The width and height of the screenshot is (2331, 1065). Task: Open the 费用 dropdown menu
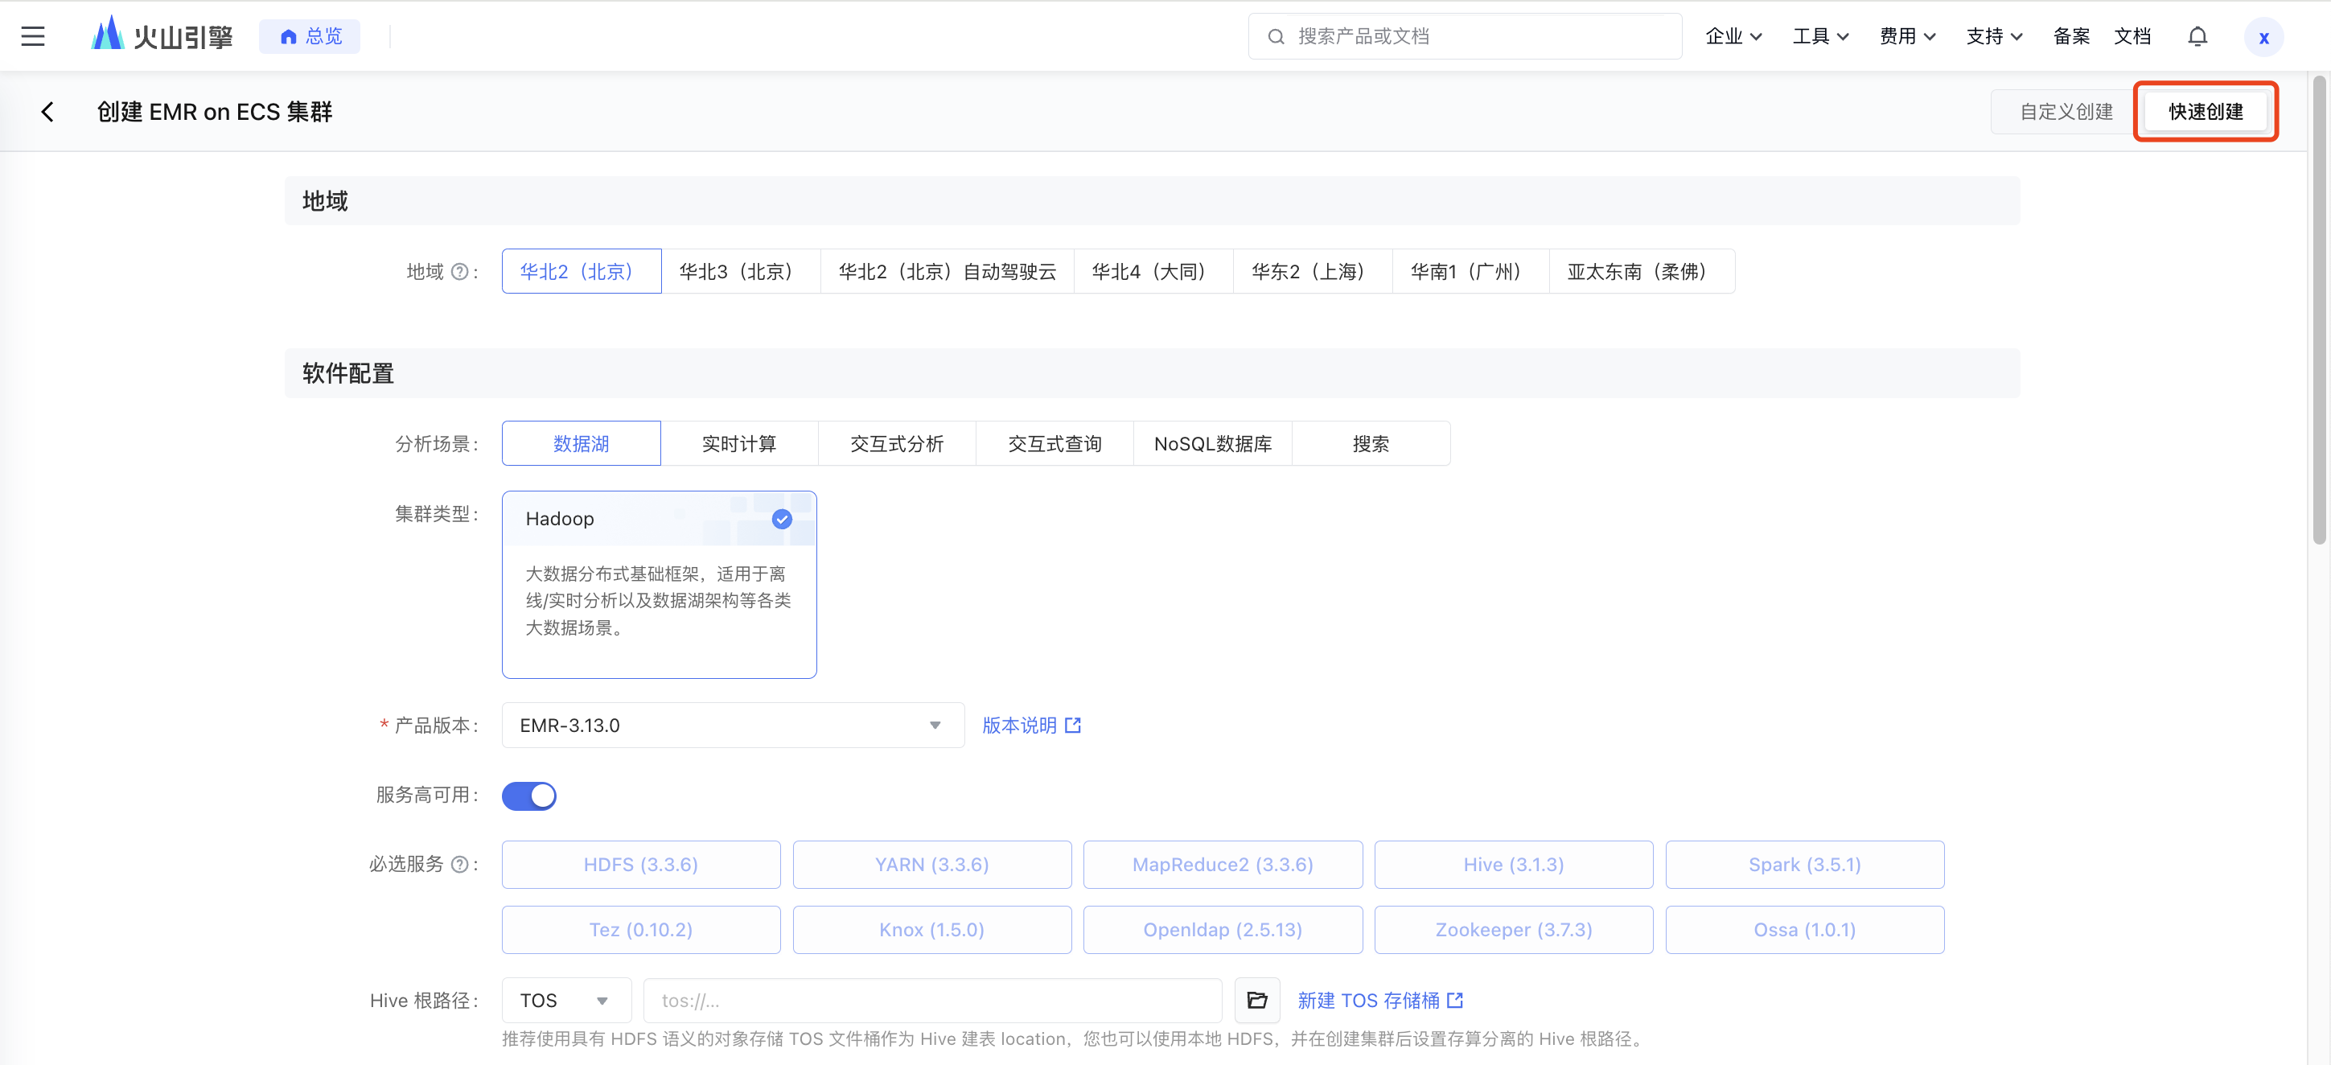1908,36
